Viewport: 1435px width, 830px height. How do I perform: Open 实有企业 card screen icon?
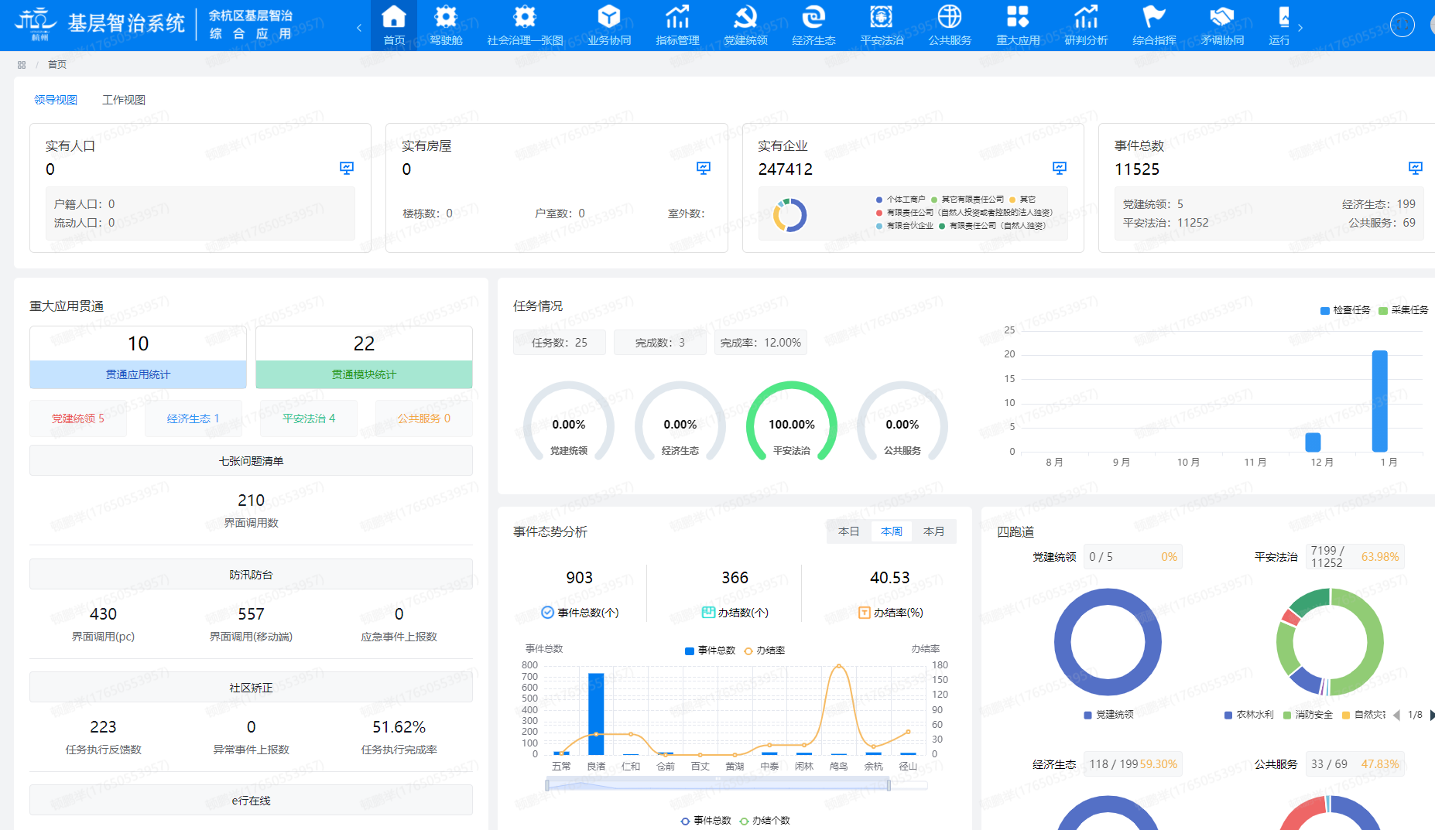[1060, 168]
